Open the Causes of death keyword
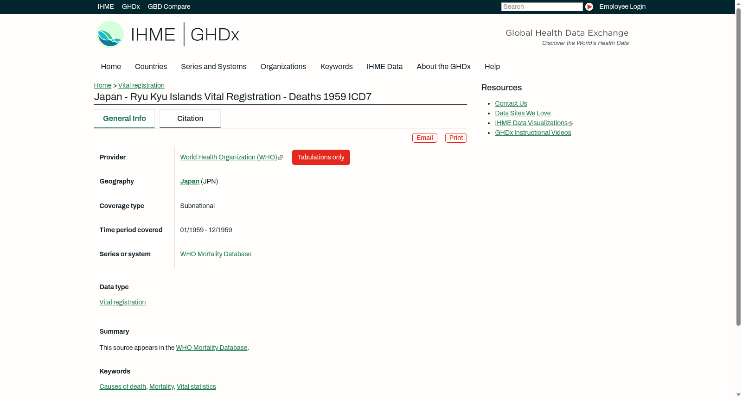The width and height of the screenshot is (742, 399). click(x=123, y=386)
